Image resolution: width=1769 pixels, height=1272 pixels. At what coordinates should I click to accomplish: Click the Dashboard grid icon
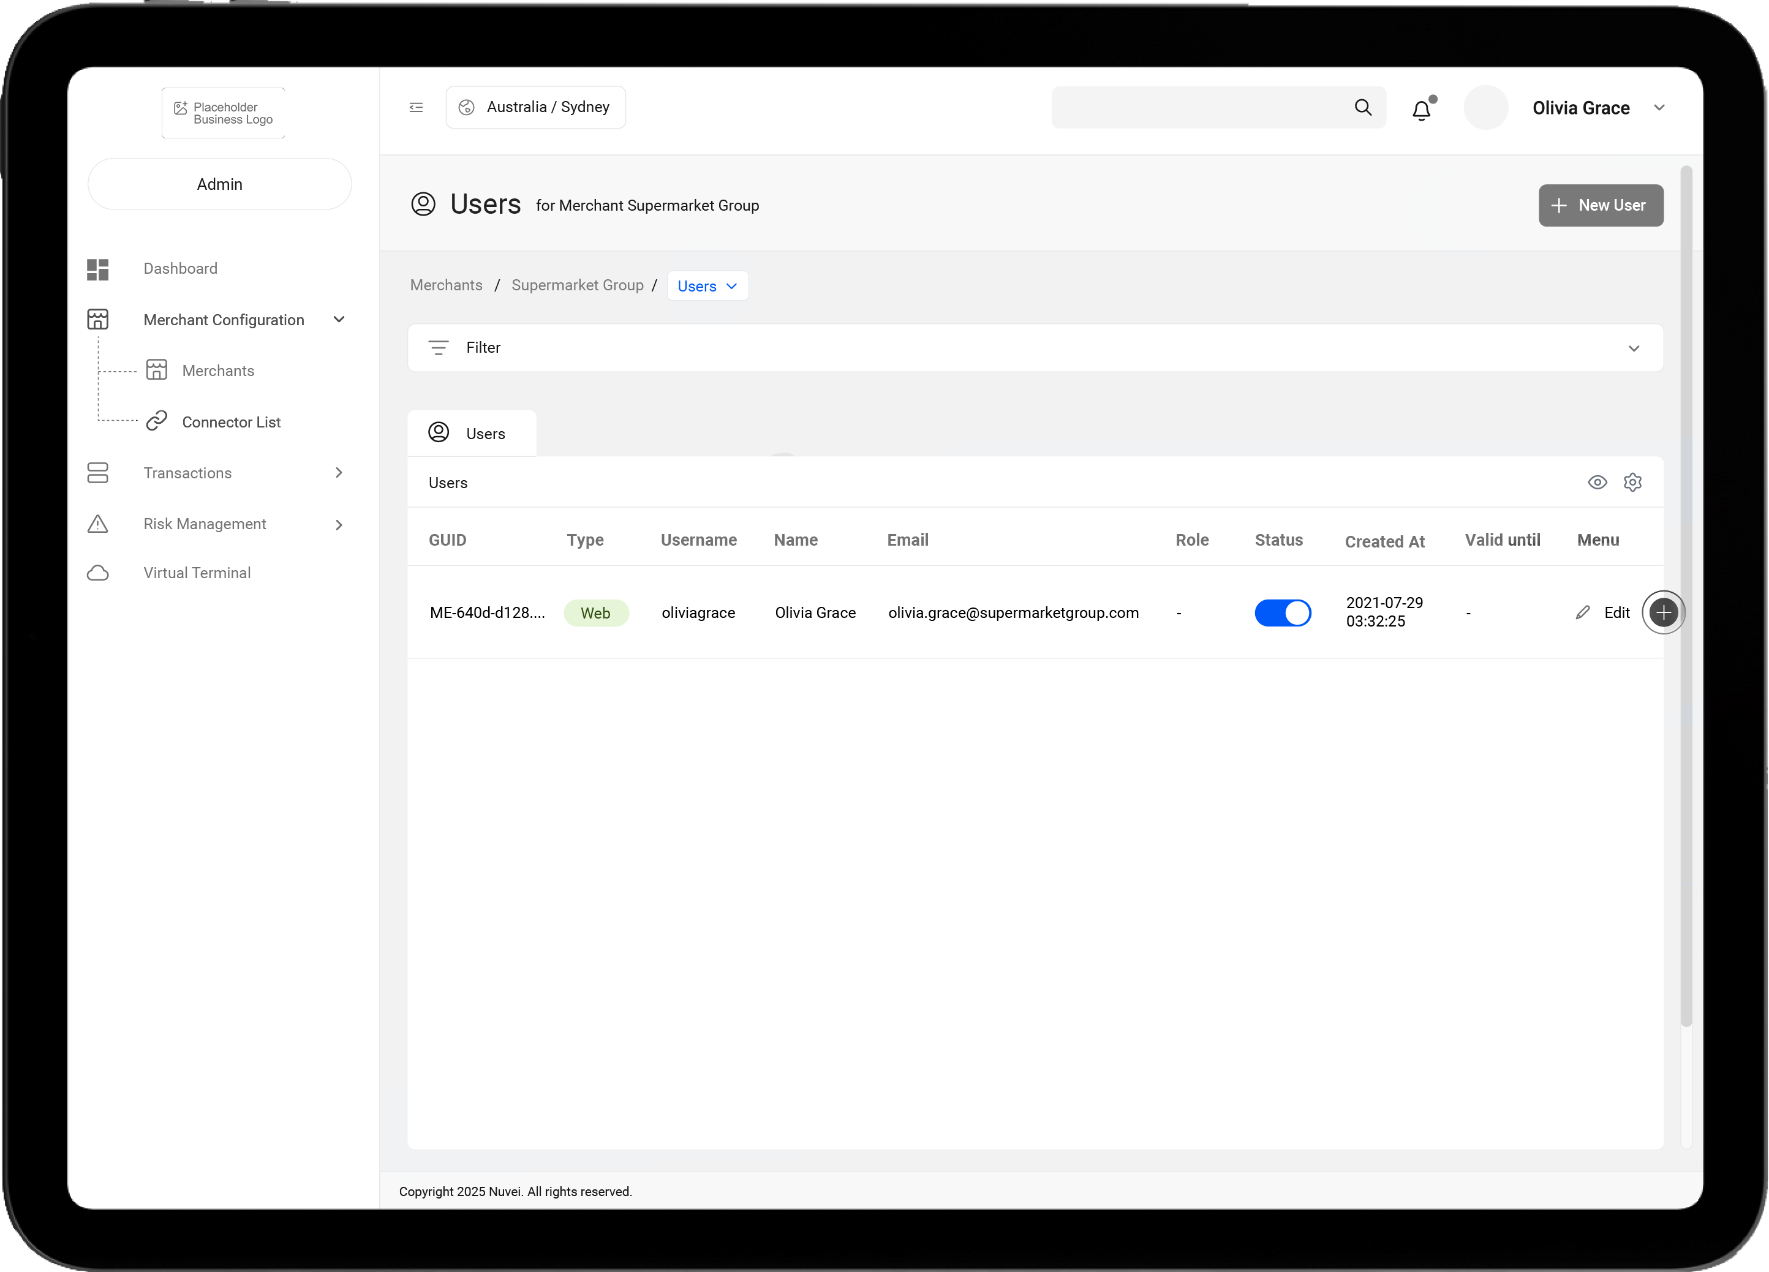click(97, 269)
